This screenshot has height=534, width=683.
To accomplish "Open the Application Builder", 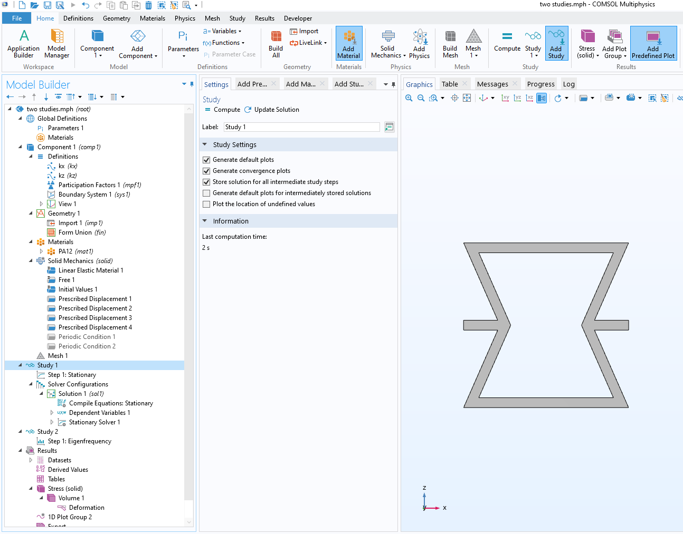I will click(23, 44).
